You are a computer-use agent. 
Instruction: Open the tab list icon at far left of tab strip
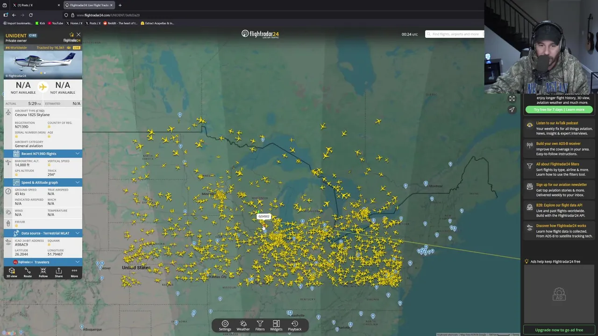coord(4,5)
